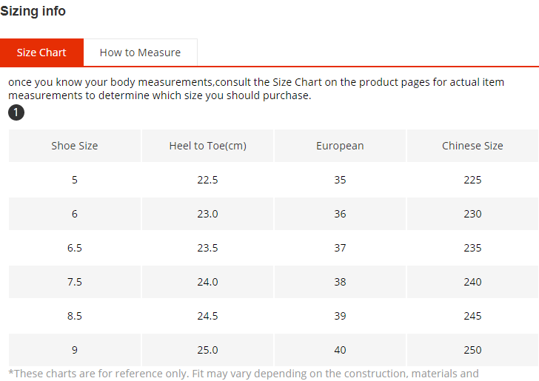The height and width of the screenshot is (381, 539).
Task: Click the number 1 circle icon
Action: 16,112
